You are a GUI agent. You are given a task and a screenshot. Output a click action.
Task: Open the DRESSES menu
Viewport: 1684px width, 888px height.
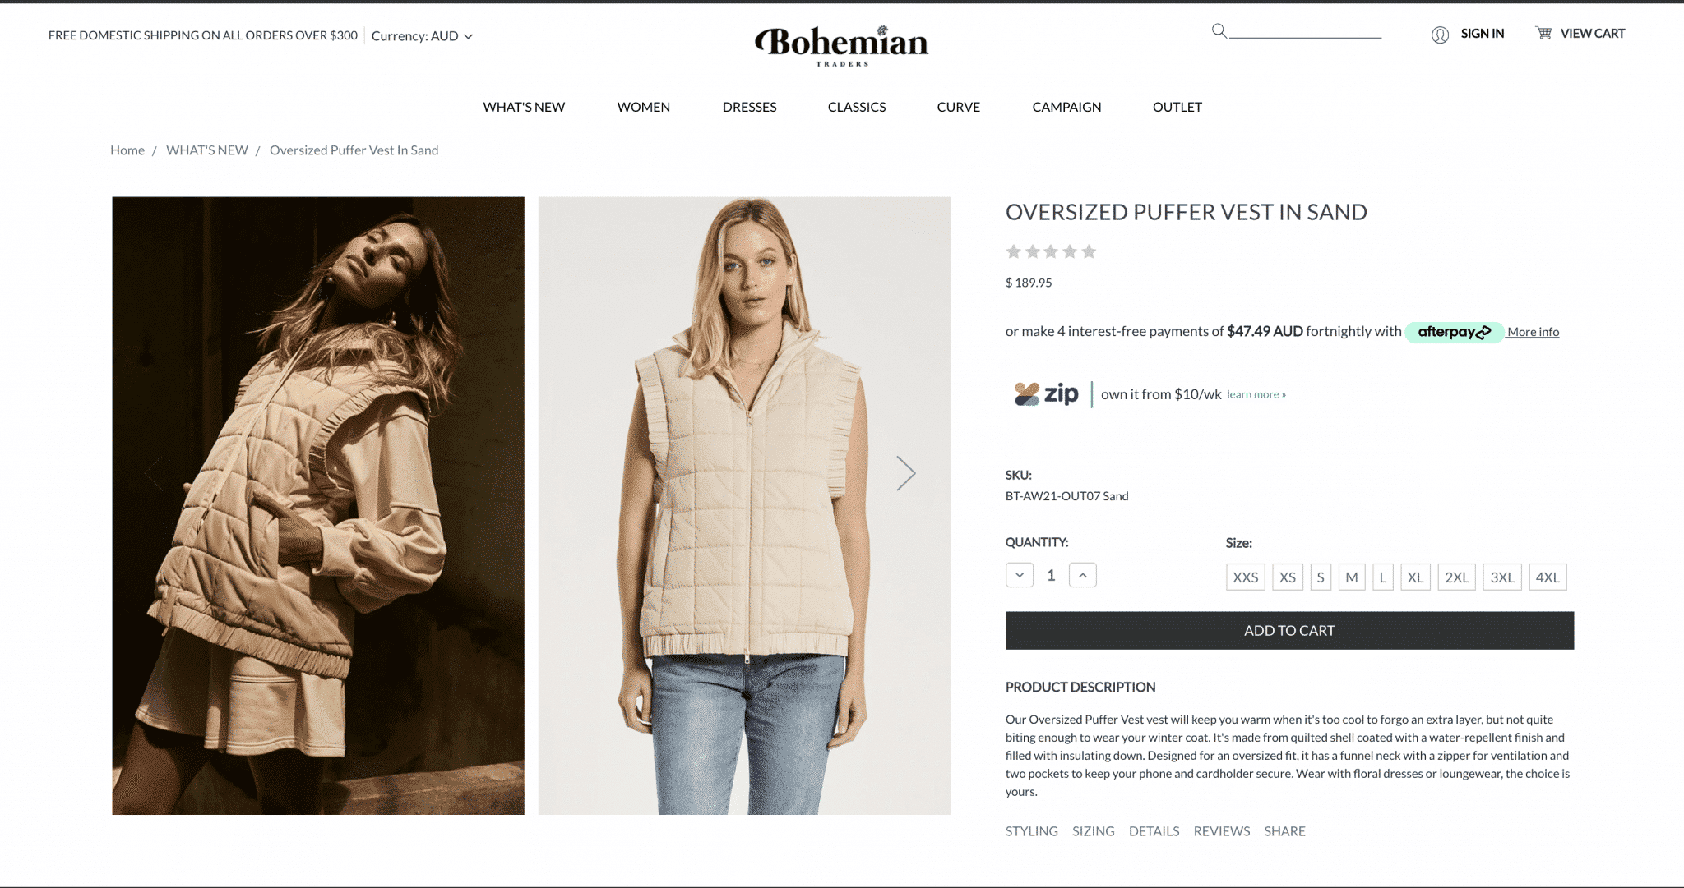pyautogui.click(x=749, y=107)
